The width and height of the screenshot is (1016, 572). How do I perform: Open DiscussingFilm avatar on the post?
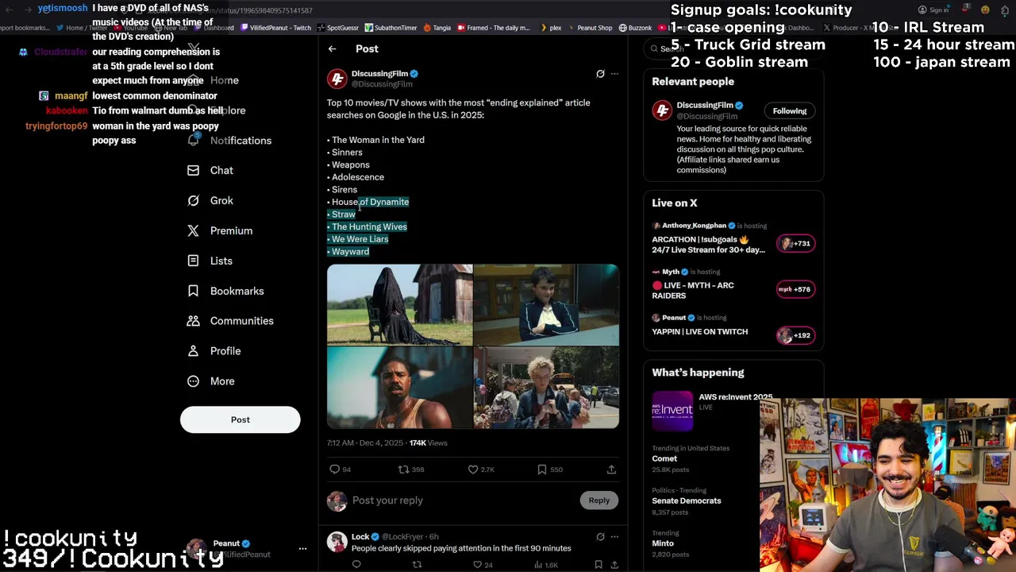(337, 79)
